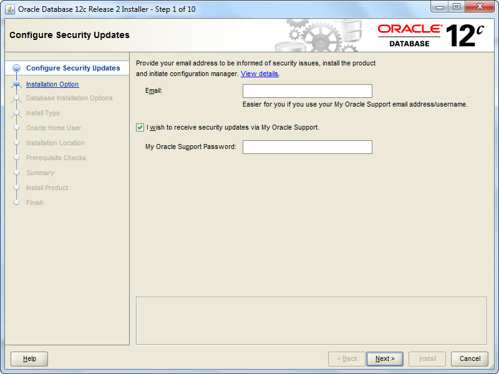
Task: Click the Cancel button
Action: [470, 358]
